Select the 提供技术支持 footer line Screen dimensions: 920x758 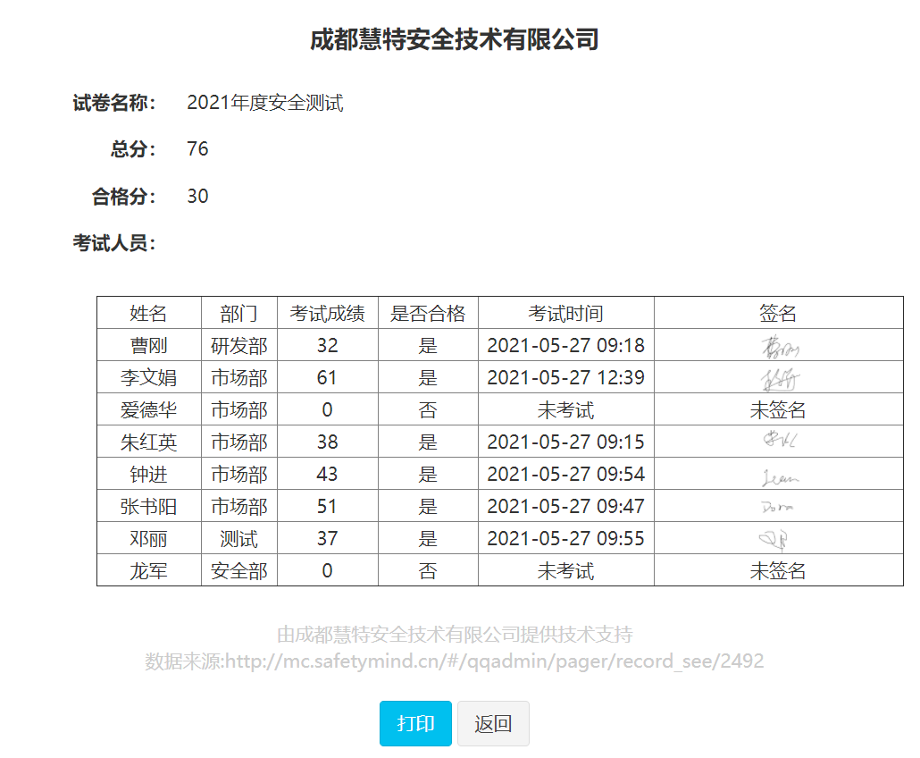tap(455, 635)
